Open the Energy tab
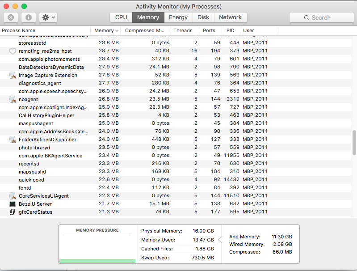This screenshot has width=357, height=271. (x=178, y=17)
